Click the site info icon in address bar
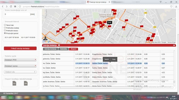Screen dimensions: 179x100 point(20,6)
